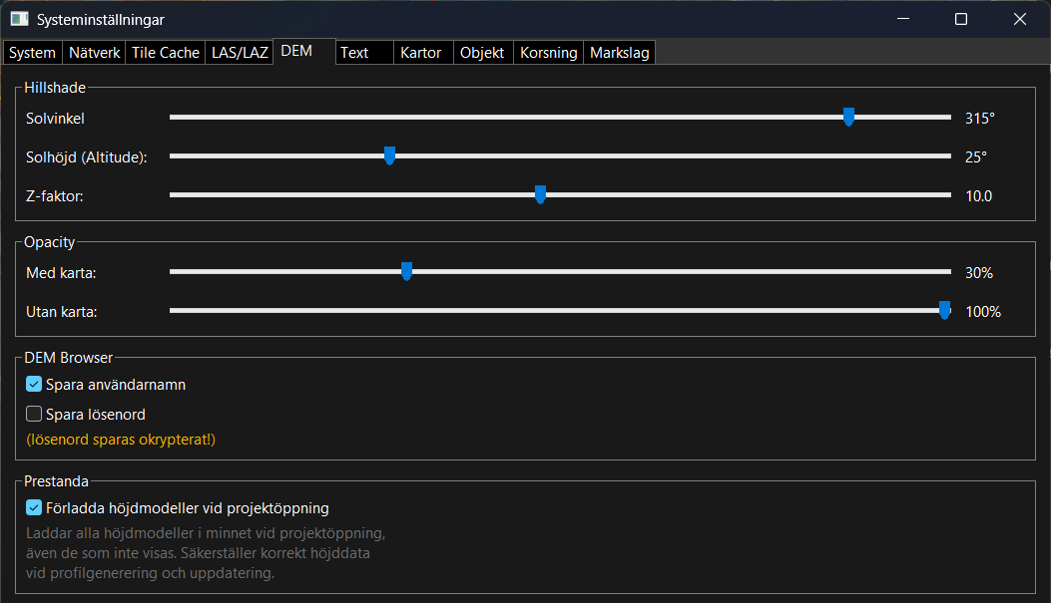The height and width of the screenshot is (603, 1051).
Task: Click the Prestanda group title
Action: pos(56,481)
